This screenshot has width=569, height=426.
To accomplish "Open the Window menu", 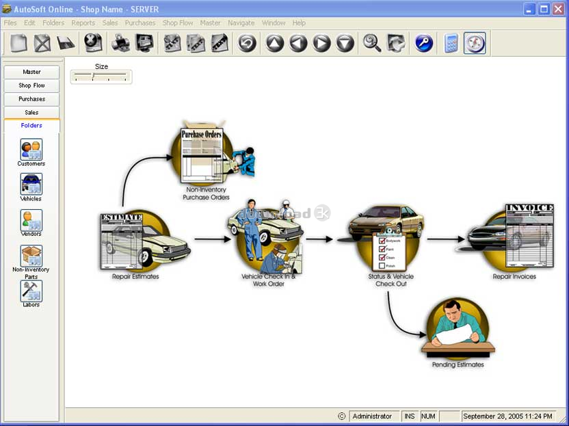I will coord(274,23).
